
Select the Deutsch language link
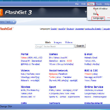[70, 29]
